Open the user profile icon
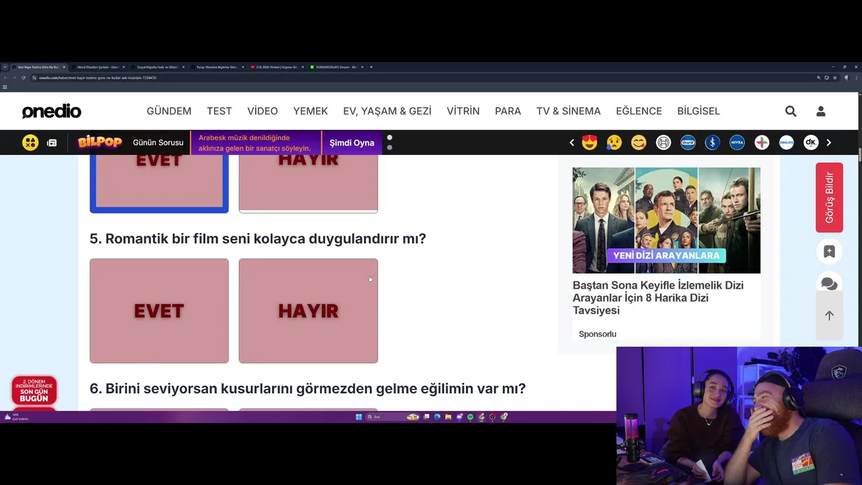862x485 pixels. [821, 111]
